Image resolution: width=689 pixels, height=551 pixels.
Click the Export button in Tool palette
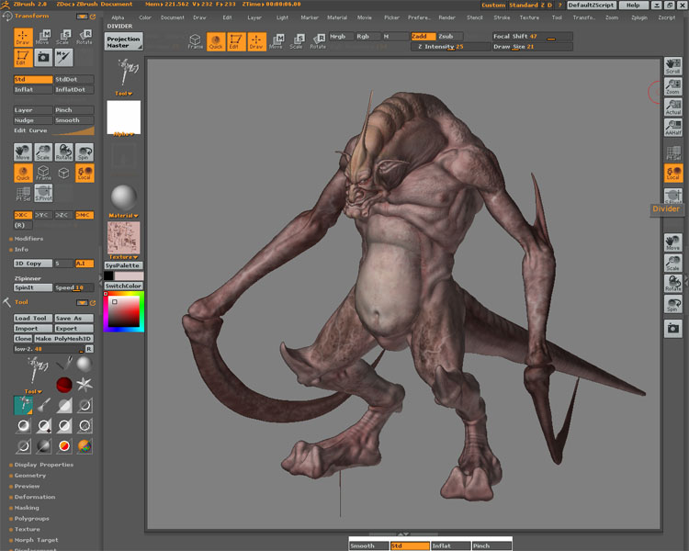[x=73, y=329]
